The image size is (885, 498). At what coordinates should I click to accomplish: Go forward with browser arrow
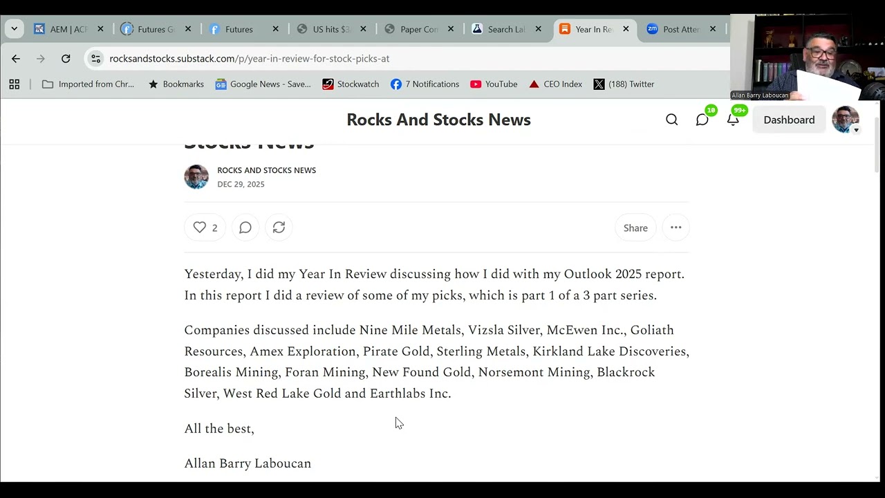(41, 59)
